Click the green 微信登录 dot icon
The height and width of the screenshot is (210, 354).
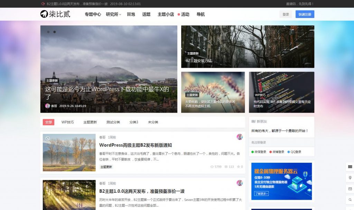[x=253, y=152]
